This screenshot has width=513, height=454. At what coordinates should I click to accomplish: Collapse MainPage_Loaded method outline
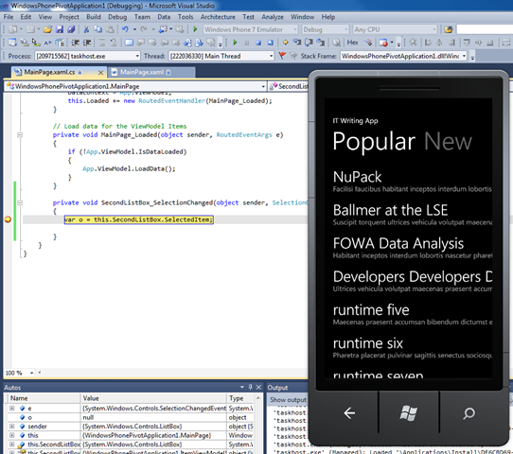(20, 134)
